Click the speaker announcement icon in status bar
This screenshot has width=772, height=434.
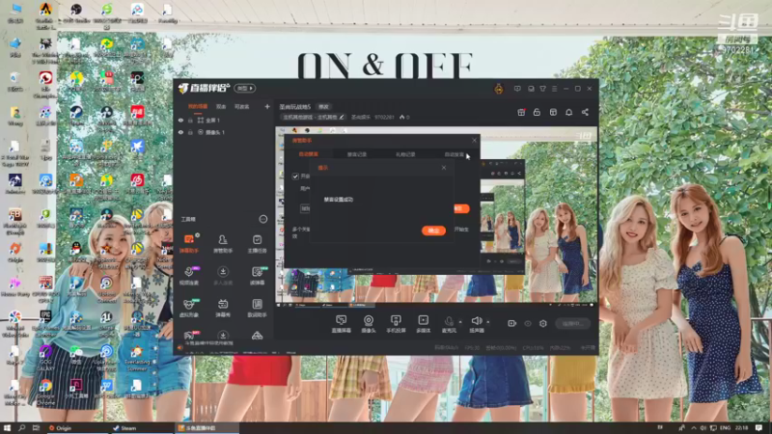(180, 348)
